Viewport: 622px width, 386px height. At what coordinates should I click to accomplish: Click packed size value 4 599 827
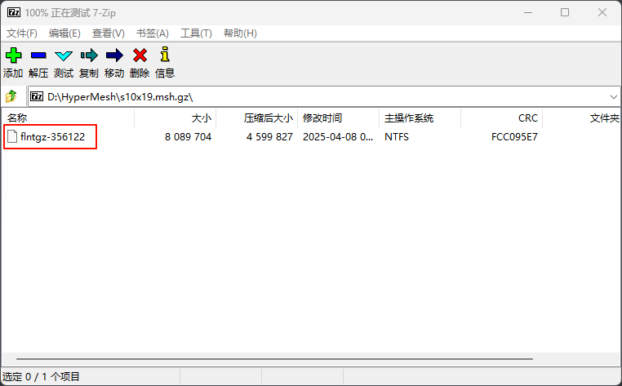click(x=269, y=137)
